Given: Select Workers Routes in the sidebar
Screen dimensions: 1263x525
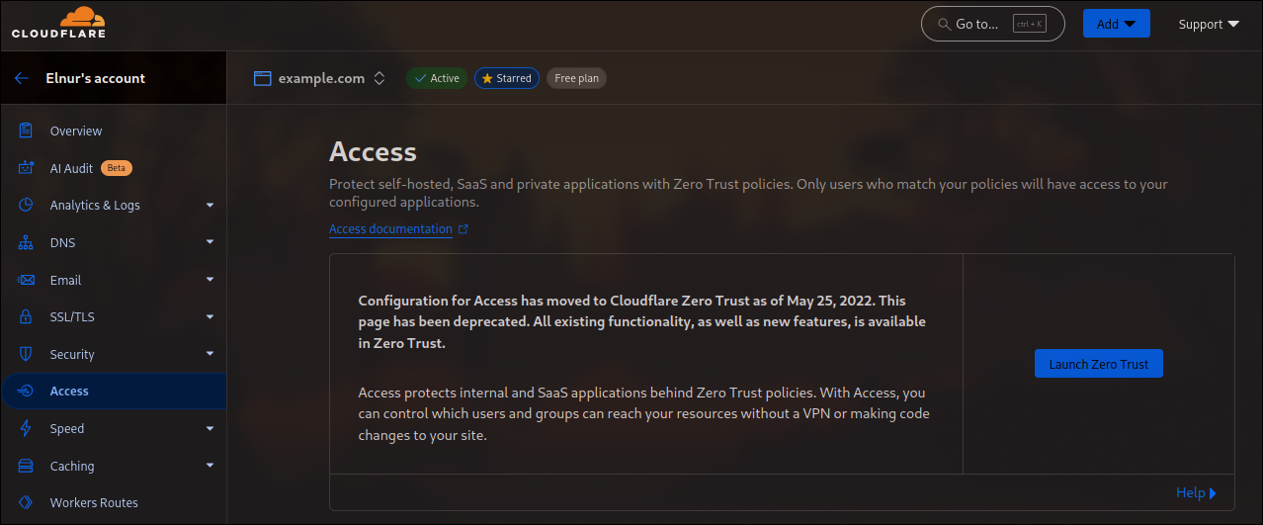Looking at the screenshot, I should (94, 502).
